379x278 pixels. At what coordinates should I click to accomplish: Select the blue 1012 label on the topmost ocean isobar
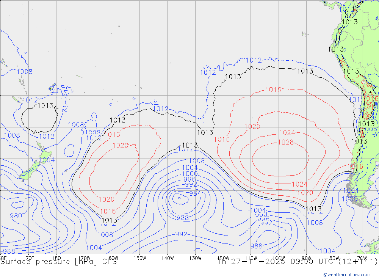tap(254, 60)
